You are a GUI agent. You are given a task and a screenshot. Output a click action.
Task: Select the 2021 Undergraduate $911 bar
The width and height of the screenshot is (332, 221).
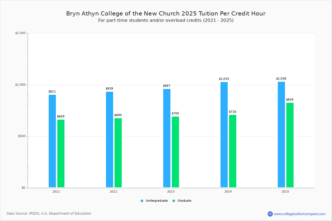(52, 141)
